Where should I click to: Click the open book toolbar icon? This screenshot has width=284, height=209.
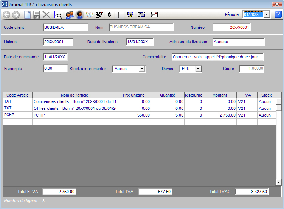click(90, 15)
